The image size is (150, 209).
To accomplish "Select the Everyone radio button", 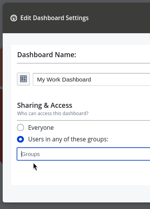I will pyautogui.click(x=20, y=127).
